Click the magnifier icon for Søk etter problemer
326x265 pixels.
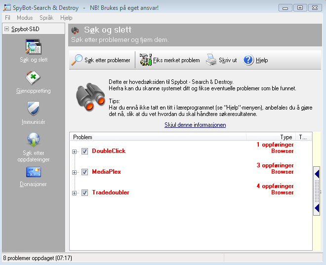(77, 60)
